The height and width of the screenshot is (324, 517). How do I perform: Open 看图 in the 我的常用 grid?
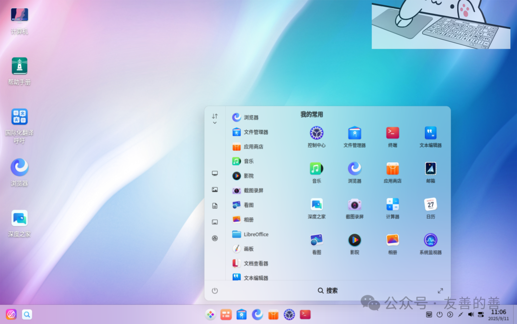pos(316,244)
